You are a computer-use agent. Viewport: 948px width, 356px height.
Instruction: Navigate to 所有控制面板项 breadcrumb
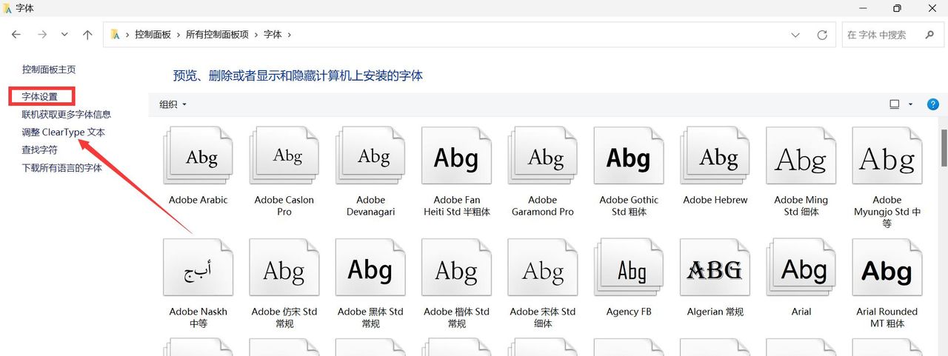218,35
